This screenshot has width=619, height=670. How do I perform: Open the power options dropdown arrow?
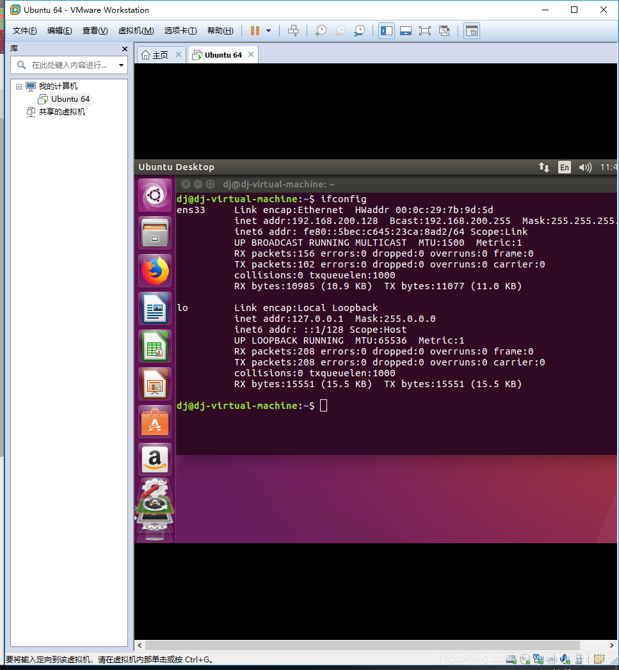click(268, 31)
